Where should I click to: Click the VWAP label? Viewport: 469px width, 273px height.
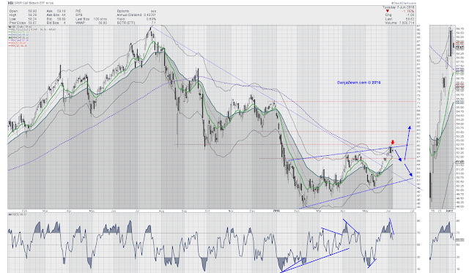(81, 23)
